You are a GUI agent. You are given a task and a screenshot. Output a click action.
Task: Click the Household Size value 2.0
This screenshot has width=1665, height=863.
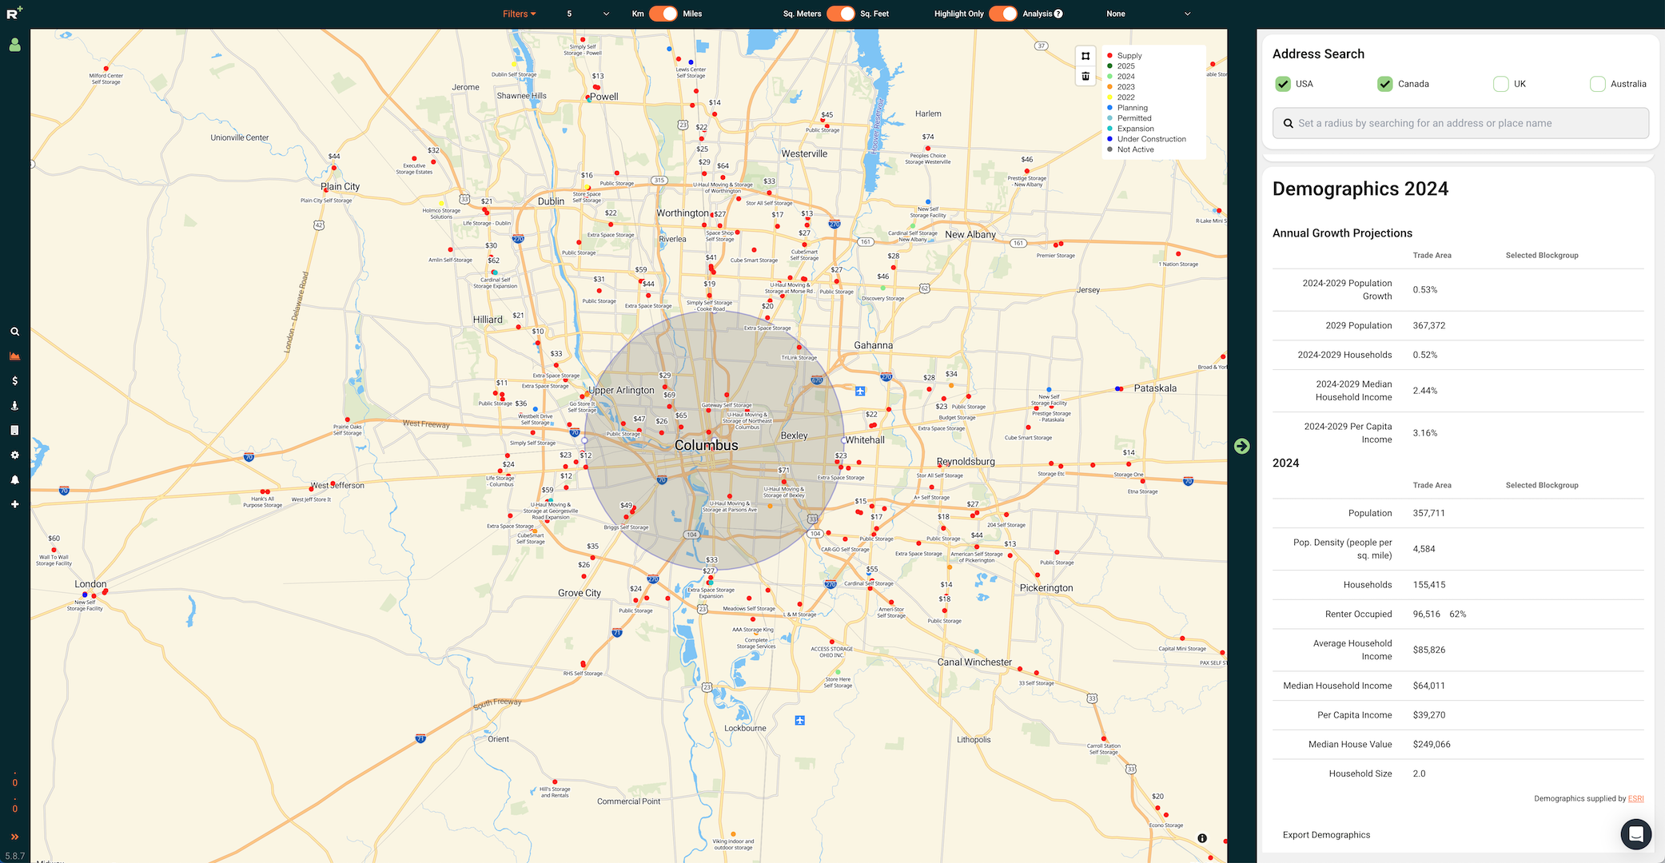[1419, 774]
